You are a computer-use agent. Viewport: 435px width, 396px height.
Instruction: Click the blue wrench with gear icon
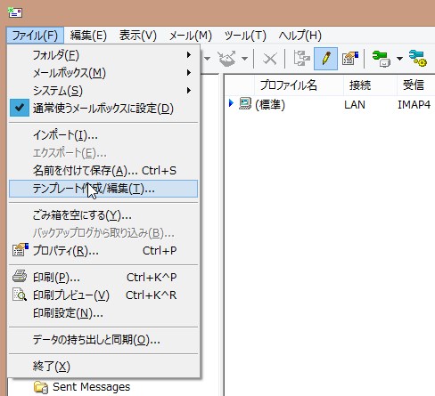tap(417, 59)
